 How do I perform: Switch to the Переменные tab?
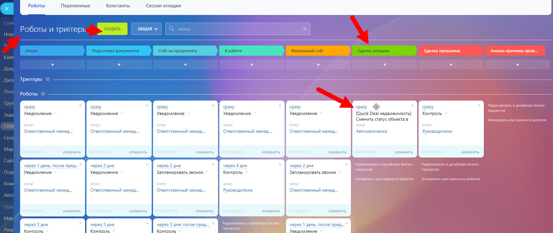76,6
